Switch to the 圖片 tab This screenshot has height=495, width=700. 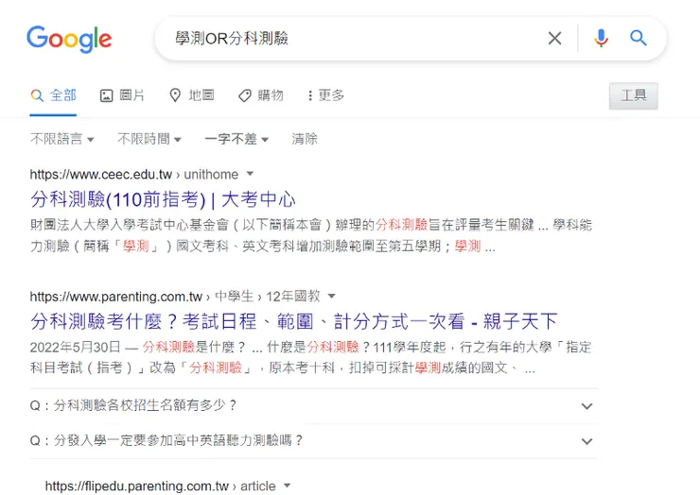[x=122, y=95]
